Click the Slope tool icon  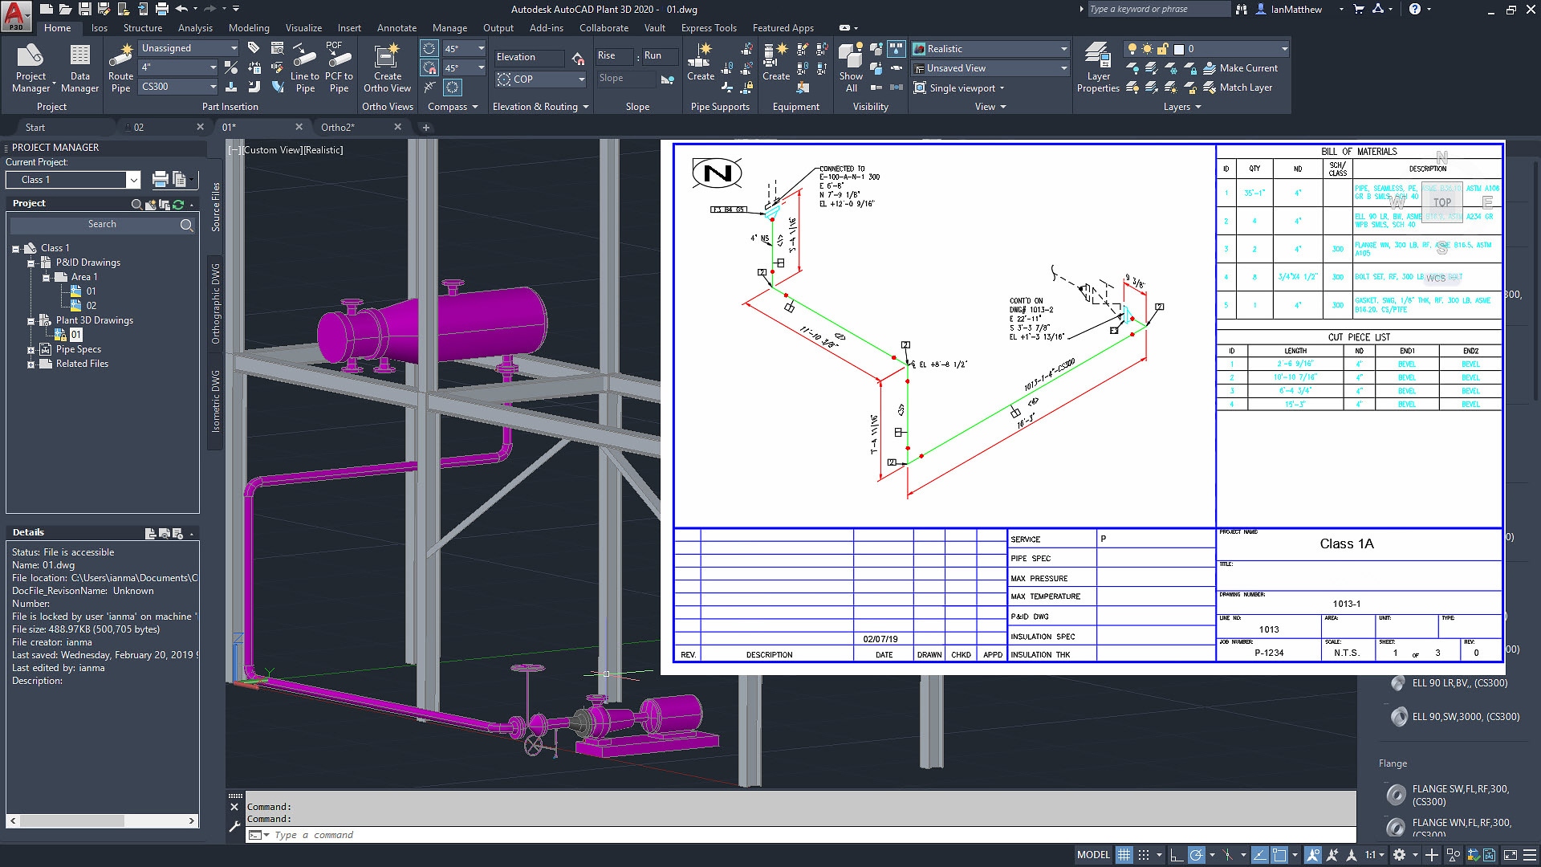tap(668, 79)
